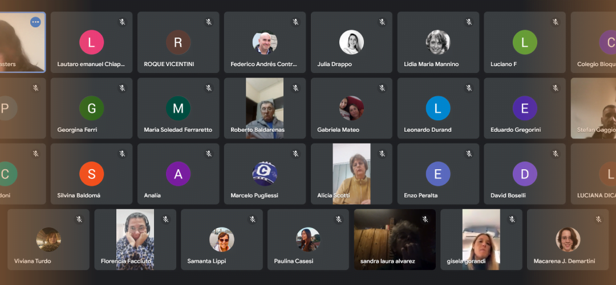616x285 pixels.
Task: Click muted mic icon on Marcelo Pugliessi tile
Action: (295, 153)
